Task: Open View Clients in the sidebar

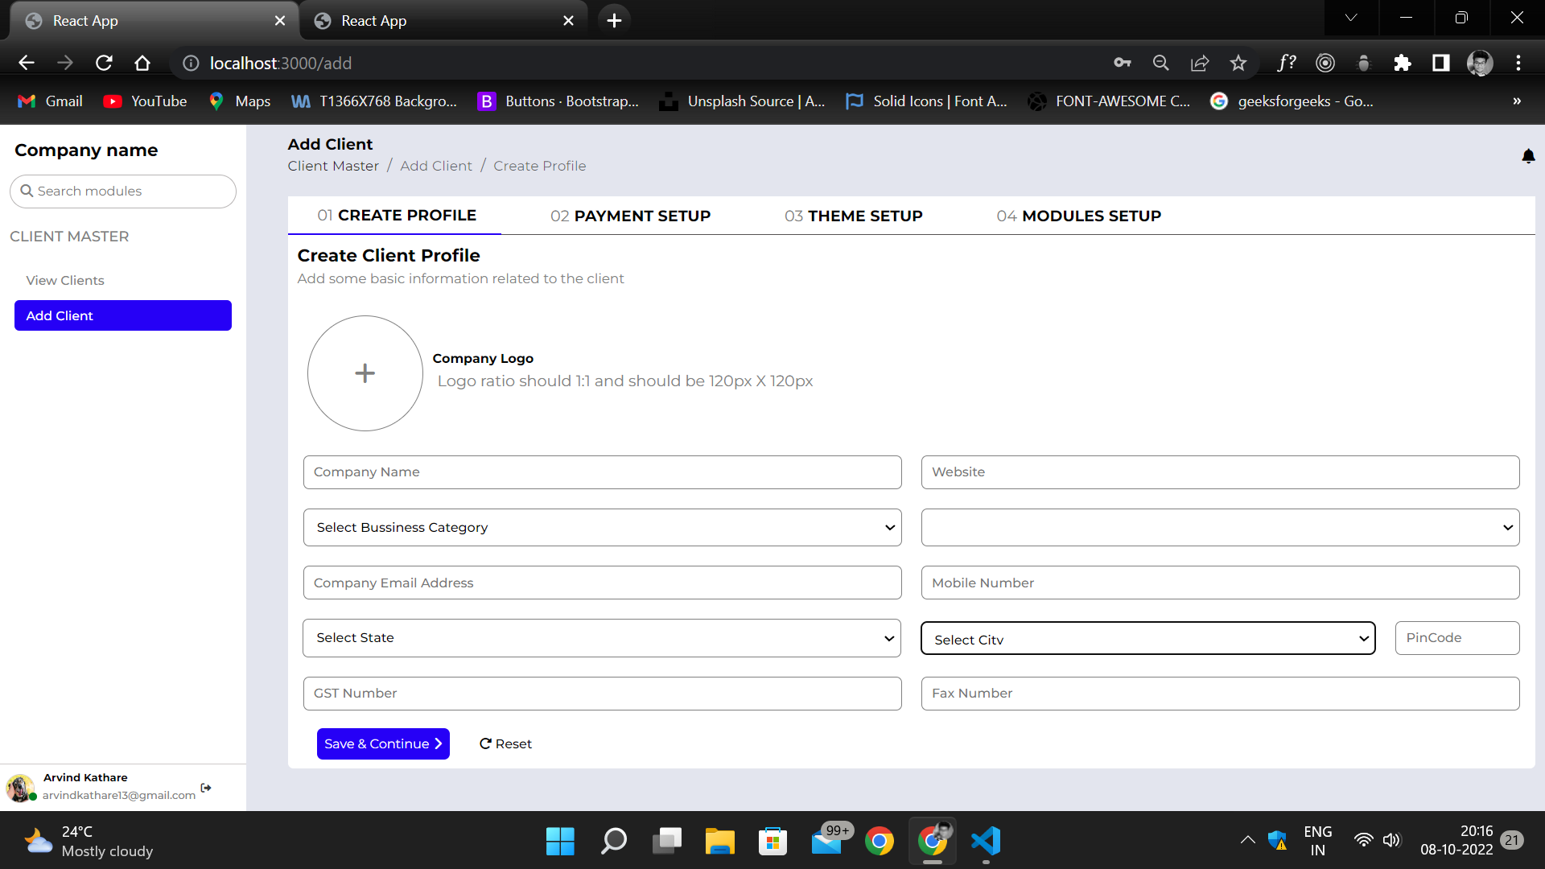Action: (x=65, y=280)
